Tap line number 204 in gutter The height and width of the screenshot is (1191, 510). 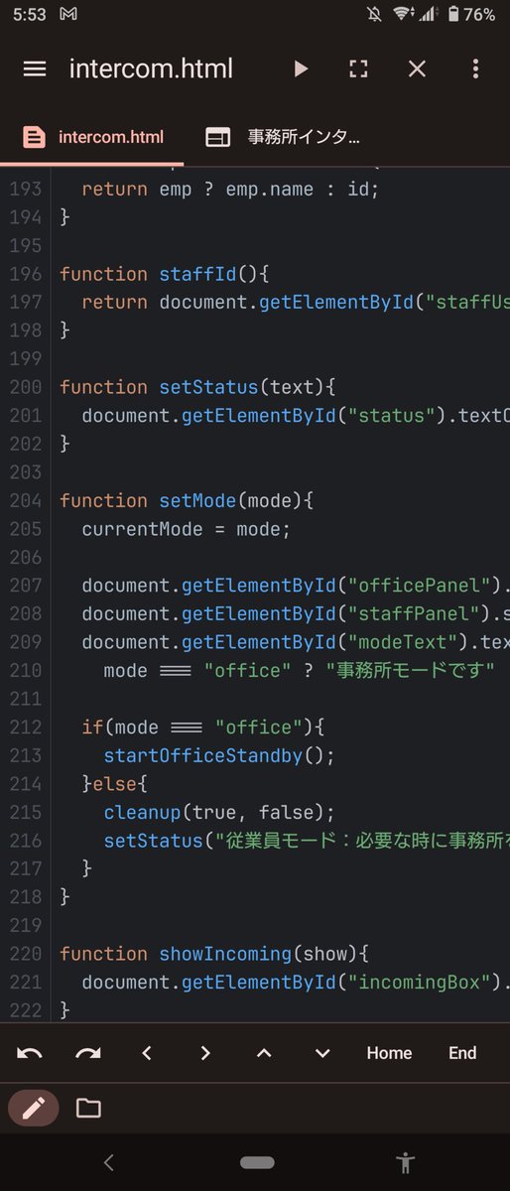[x=26, y=500]
